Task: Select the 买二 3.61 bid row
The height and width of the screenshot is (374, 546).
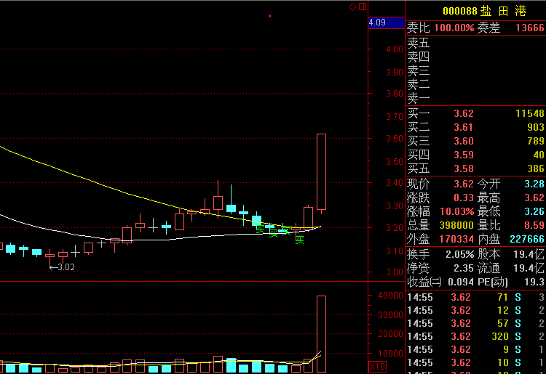Action: [x=475, y=127]
